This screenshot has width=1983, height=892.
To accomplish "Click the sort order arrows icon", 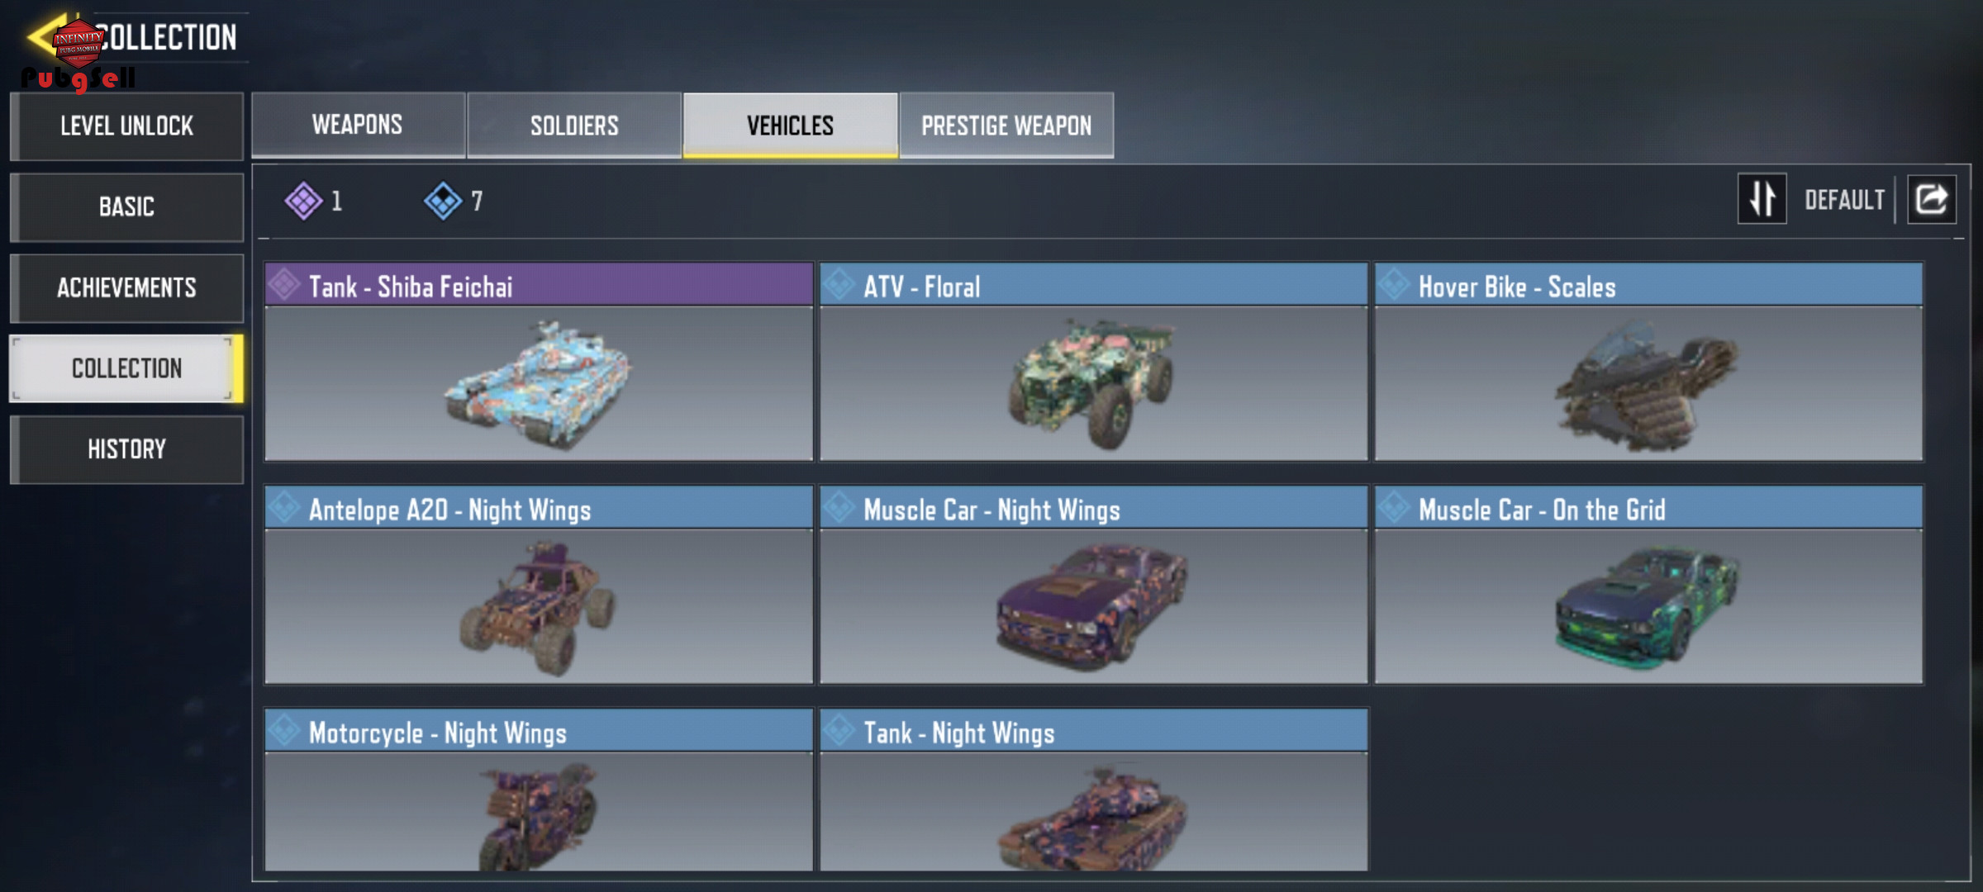I will point(1762,199).
